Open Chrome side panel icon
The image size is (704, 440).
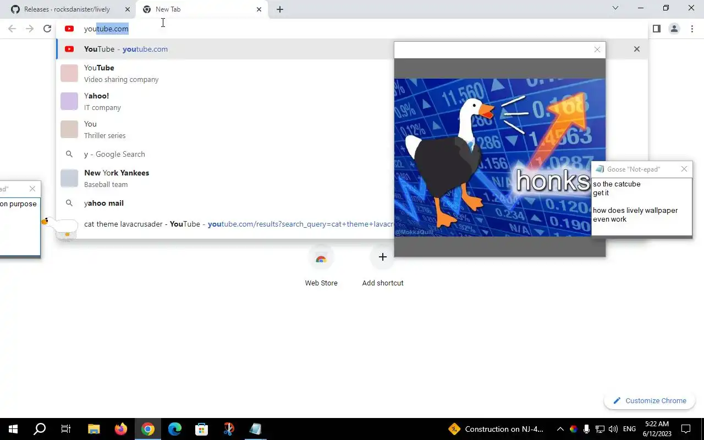click(656, 29)
